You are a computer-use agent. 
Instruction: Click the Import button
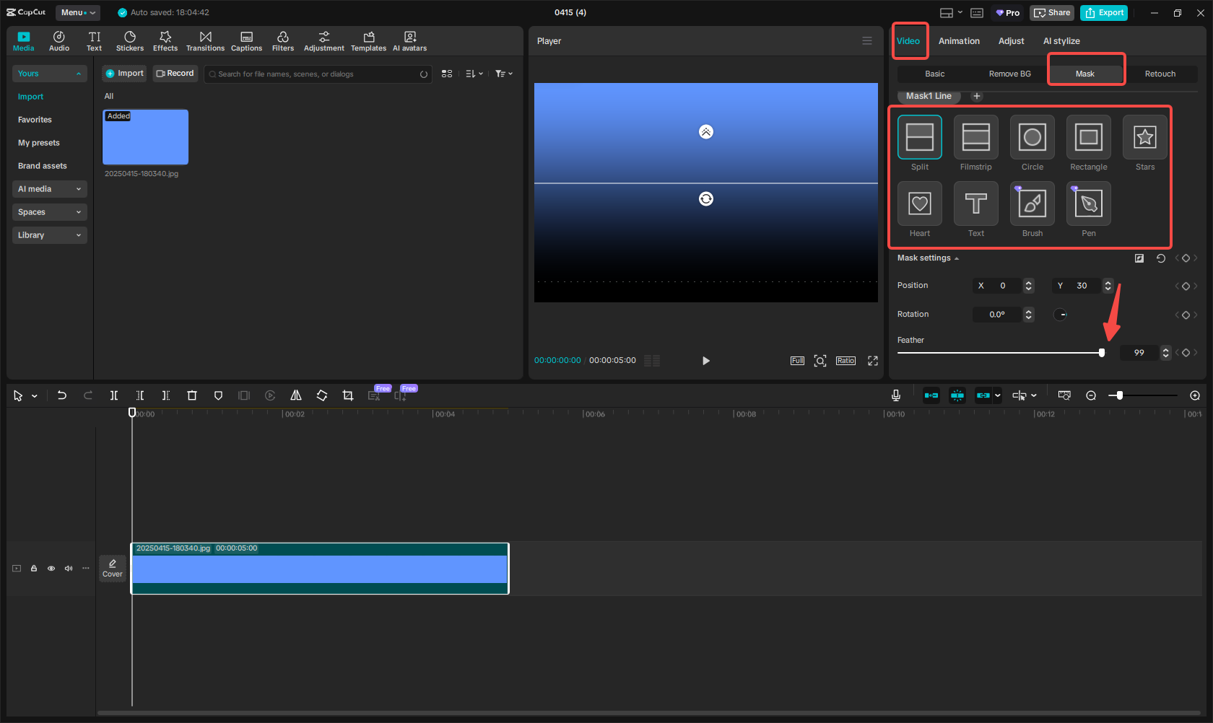(x=124, y=74)
